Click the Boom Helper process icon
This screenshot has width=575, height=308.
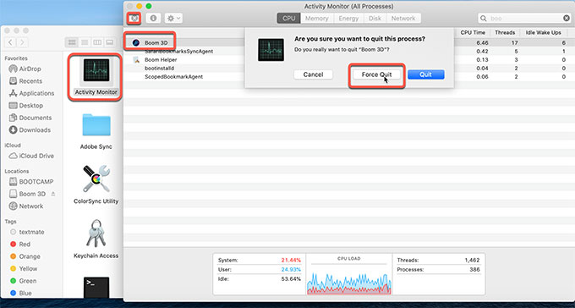(136, 60)
